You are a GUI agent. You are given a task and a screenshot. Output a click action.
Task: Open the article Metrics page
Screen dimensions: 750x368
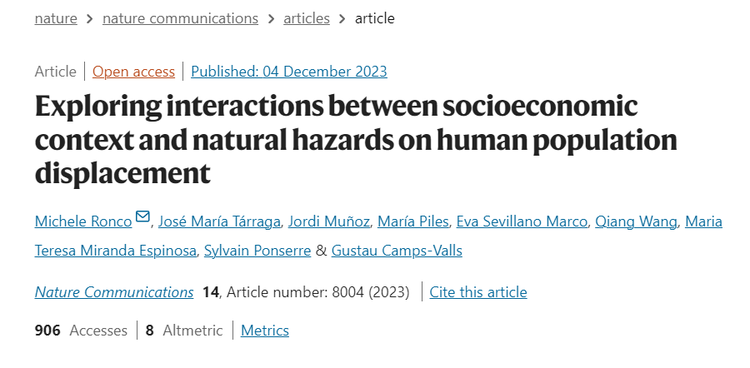(265, 331)
